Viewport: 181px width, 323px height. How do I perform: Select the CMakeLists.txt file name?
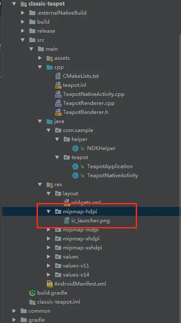pos(81,76)
